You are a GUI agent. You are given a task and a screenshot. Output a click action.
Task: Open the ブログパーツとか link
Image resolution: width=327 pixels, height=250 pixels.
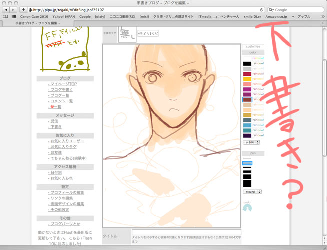64,224
